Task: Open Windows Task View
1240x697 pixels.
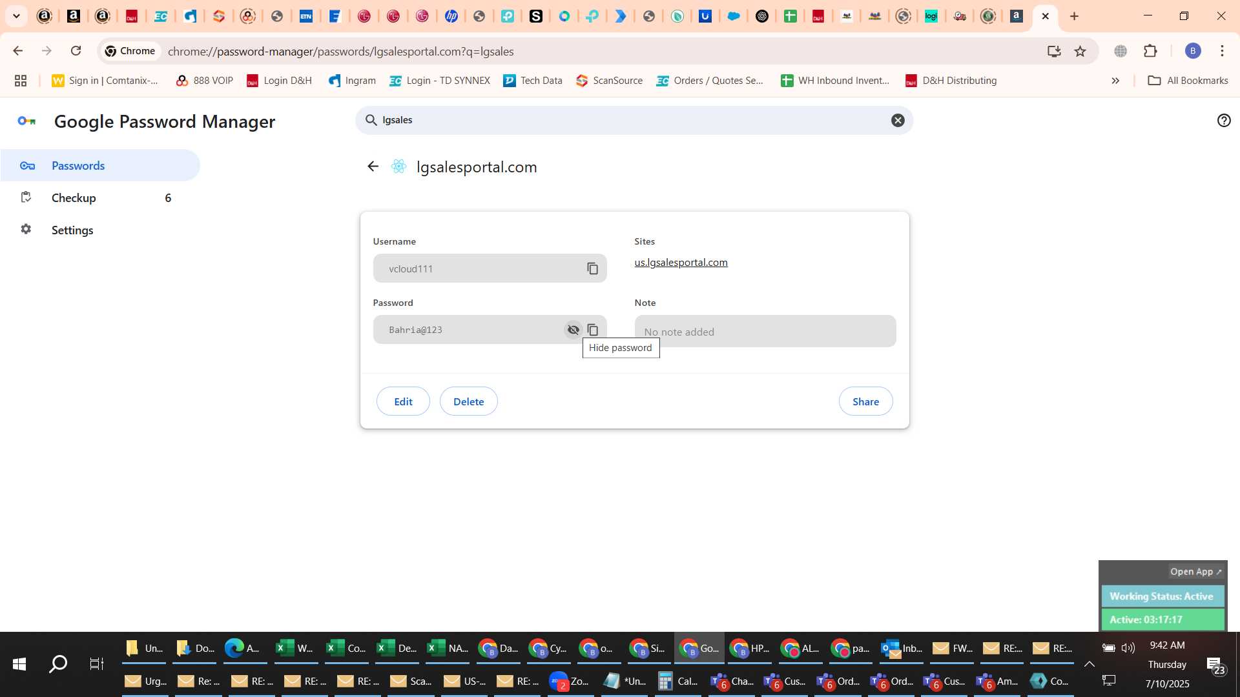Action: [96, 664]
